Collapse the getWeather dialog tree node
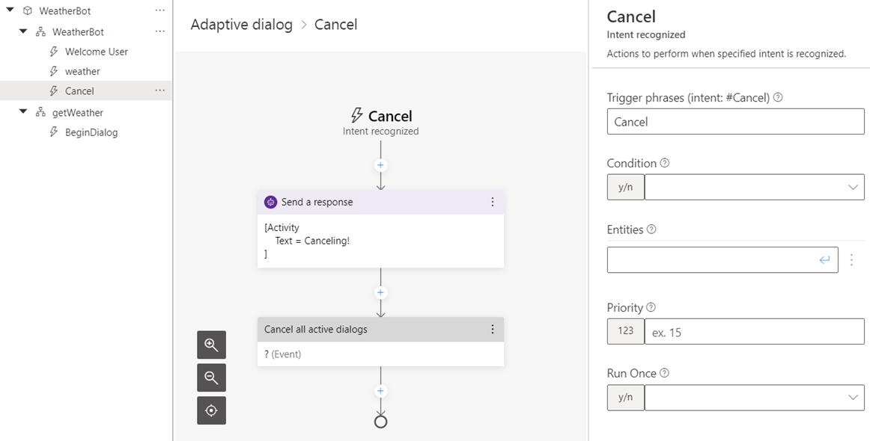870x441 pixels. pos(23,112)
